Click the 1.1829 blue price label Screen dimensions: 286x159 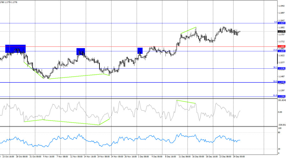pyautogui.click(x=281, y=23)
